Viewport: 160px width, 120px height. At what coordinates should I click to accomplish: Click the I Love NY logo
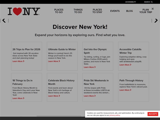click(x=24, y=11)
